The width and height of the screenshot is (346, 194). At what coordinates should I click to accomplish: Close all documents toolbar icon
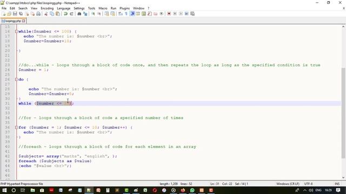32,13
